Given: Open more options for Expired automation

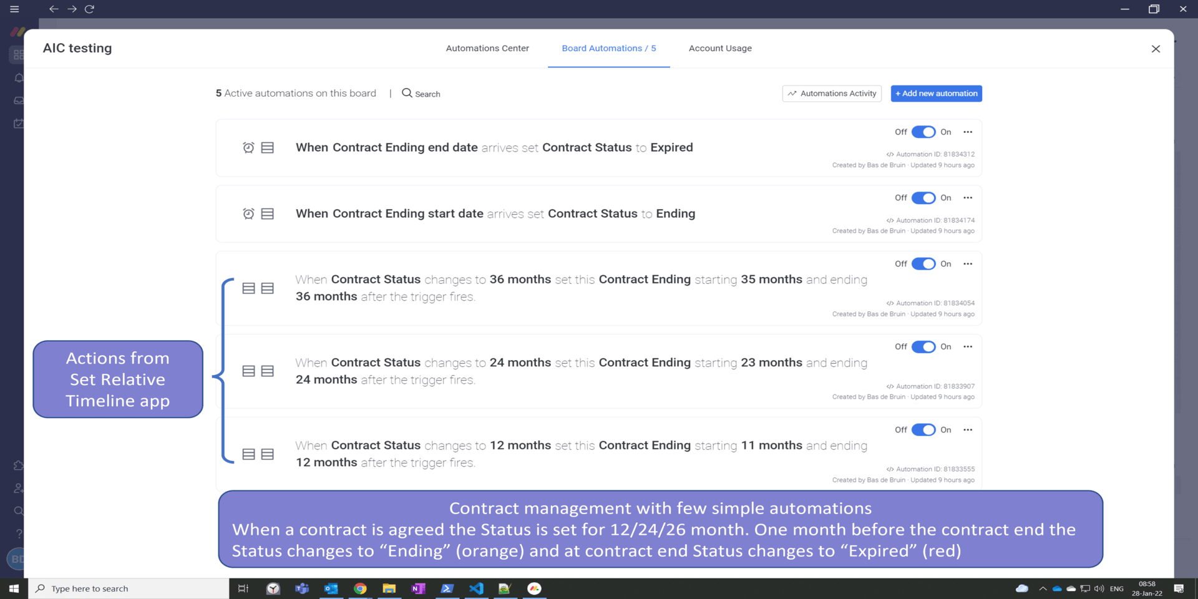Looking at the screenshot, I should 968,132.
